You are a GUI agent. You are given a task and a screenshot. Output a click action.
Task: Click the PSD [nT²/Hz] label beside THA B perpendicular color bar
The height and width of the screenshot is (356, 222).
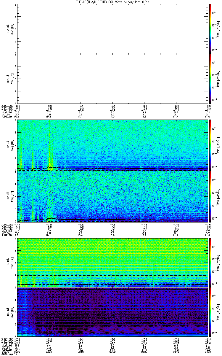tap(218, 28)
